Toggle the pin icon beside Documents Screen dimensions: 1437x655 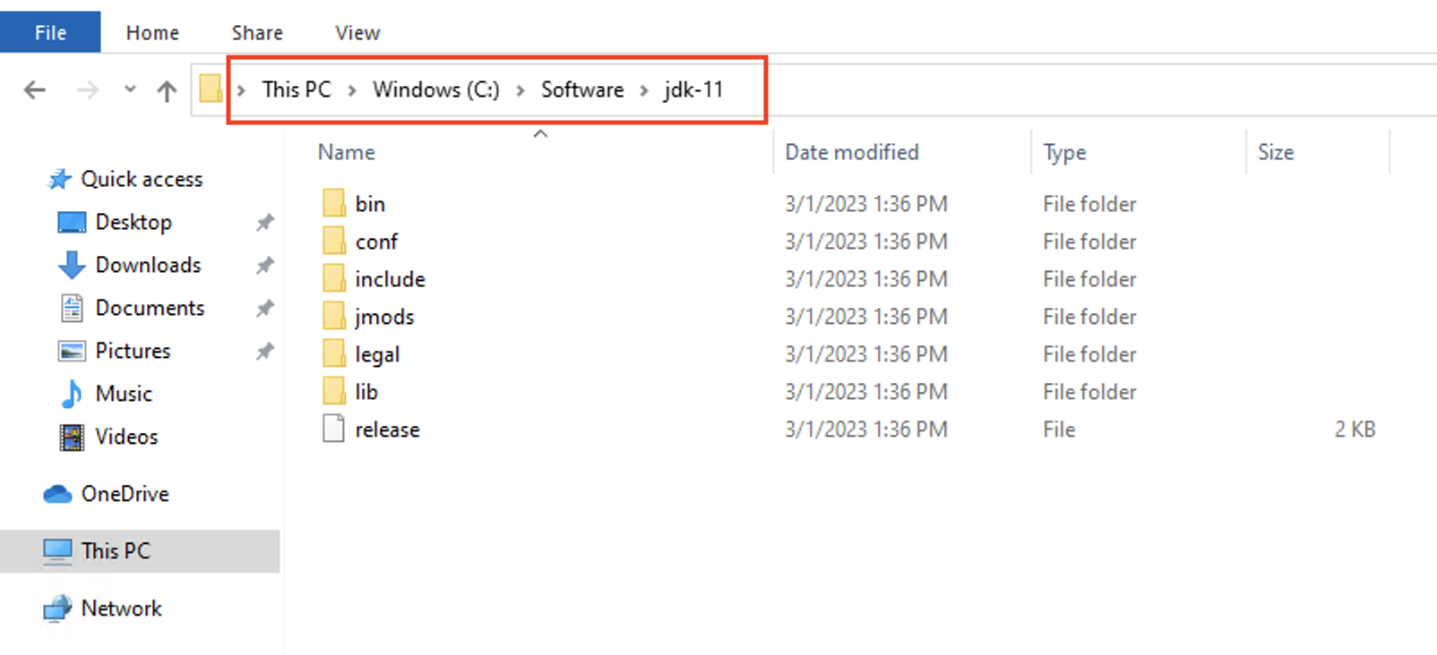(x=264, y=308)
